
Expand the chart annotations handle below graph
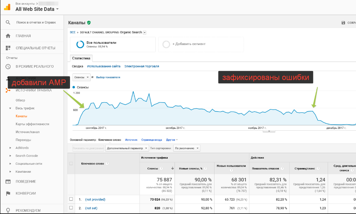point(269,131)
